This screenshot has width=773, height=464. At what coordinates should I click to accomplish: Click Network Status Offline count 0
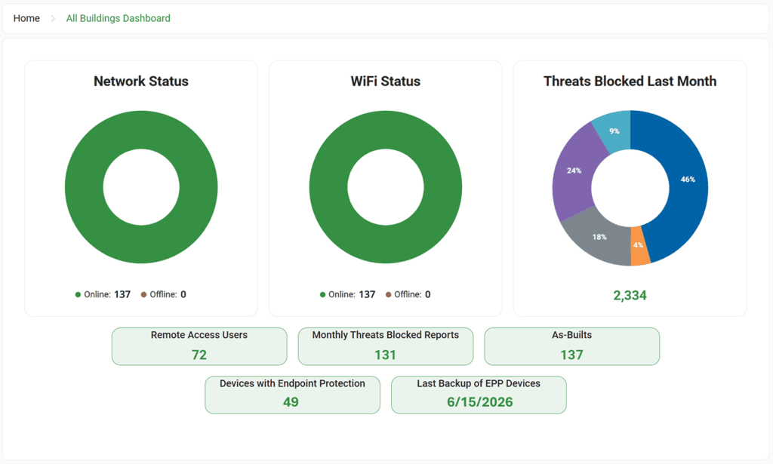pos(183,294)
